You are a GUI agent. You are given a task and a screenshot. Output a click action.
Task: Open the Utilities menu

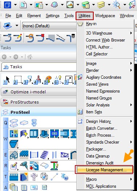(x=84, y=16)
